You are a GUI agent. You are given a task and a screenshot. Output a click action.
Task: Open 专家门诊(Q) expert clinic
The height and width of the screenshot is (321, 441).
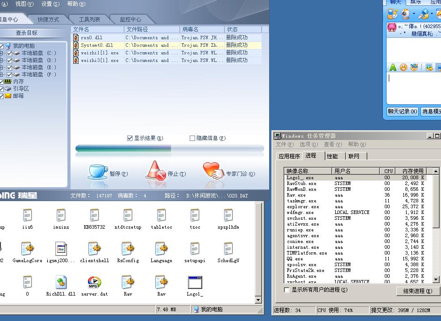[229, 171]
